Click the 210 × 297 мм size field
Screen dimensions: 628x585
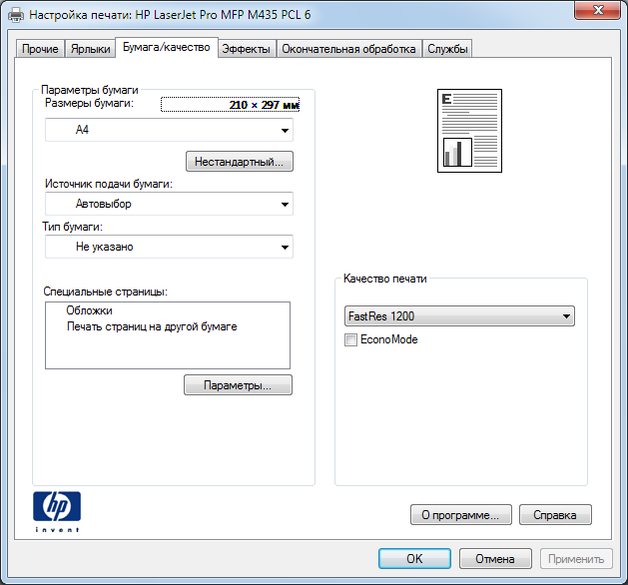click(230, 105)
